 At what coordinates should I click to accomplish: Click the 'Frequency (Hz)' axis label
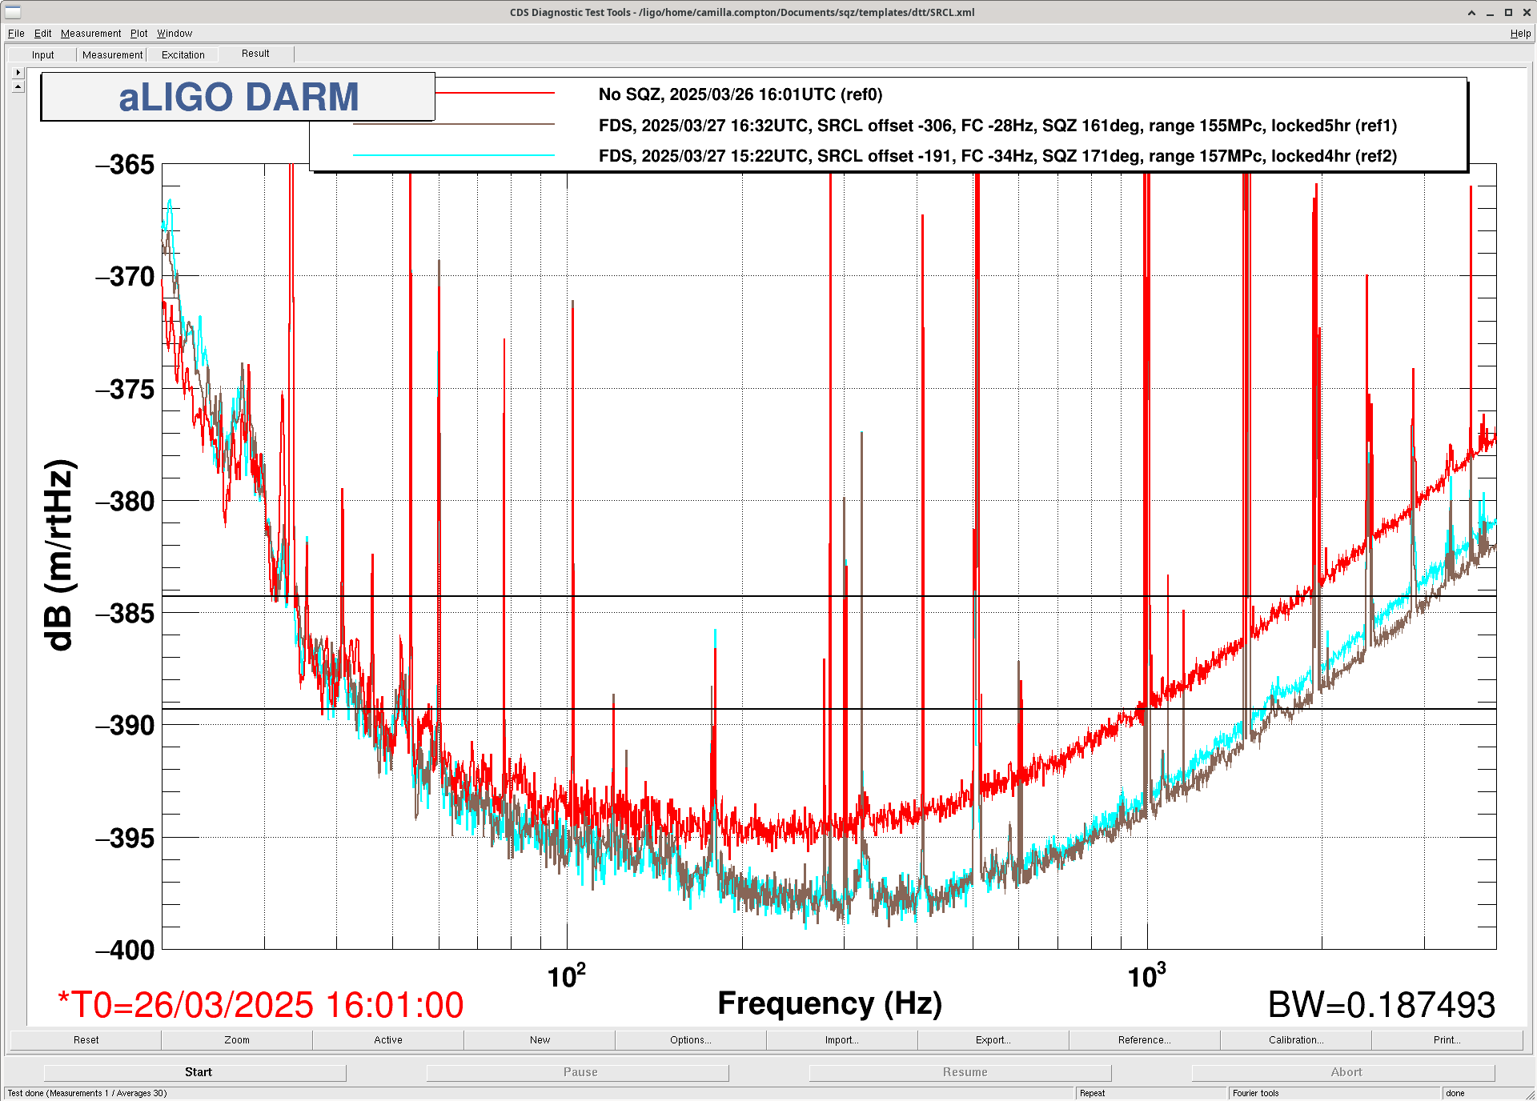point(829,1003)
